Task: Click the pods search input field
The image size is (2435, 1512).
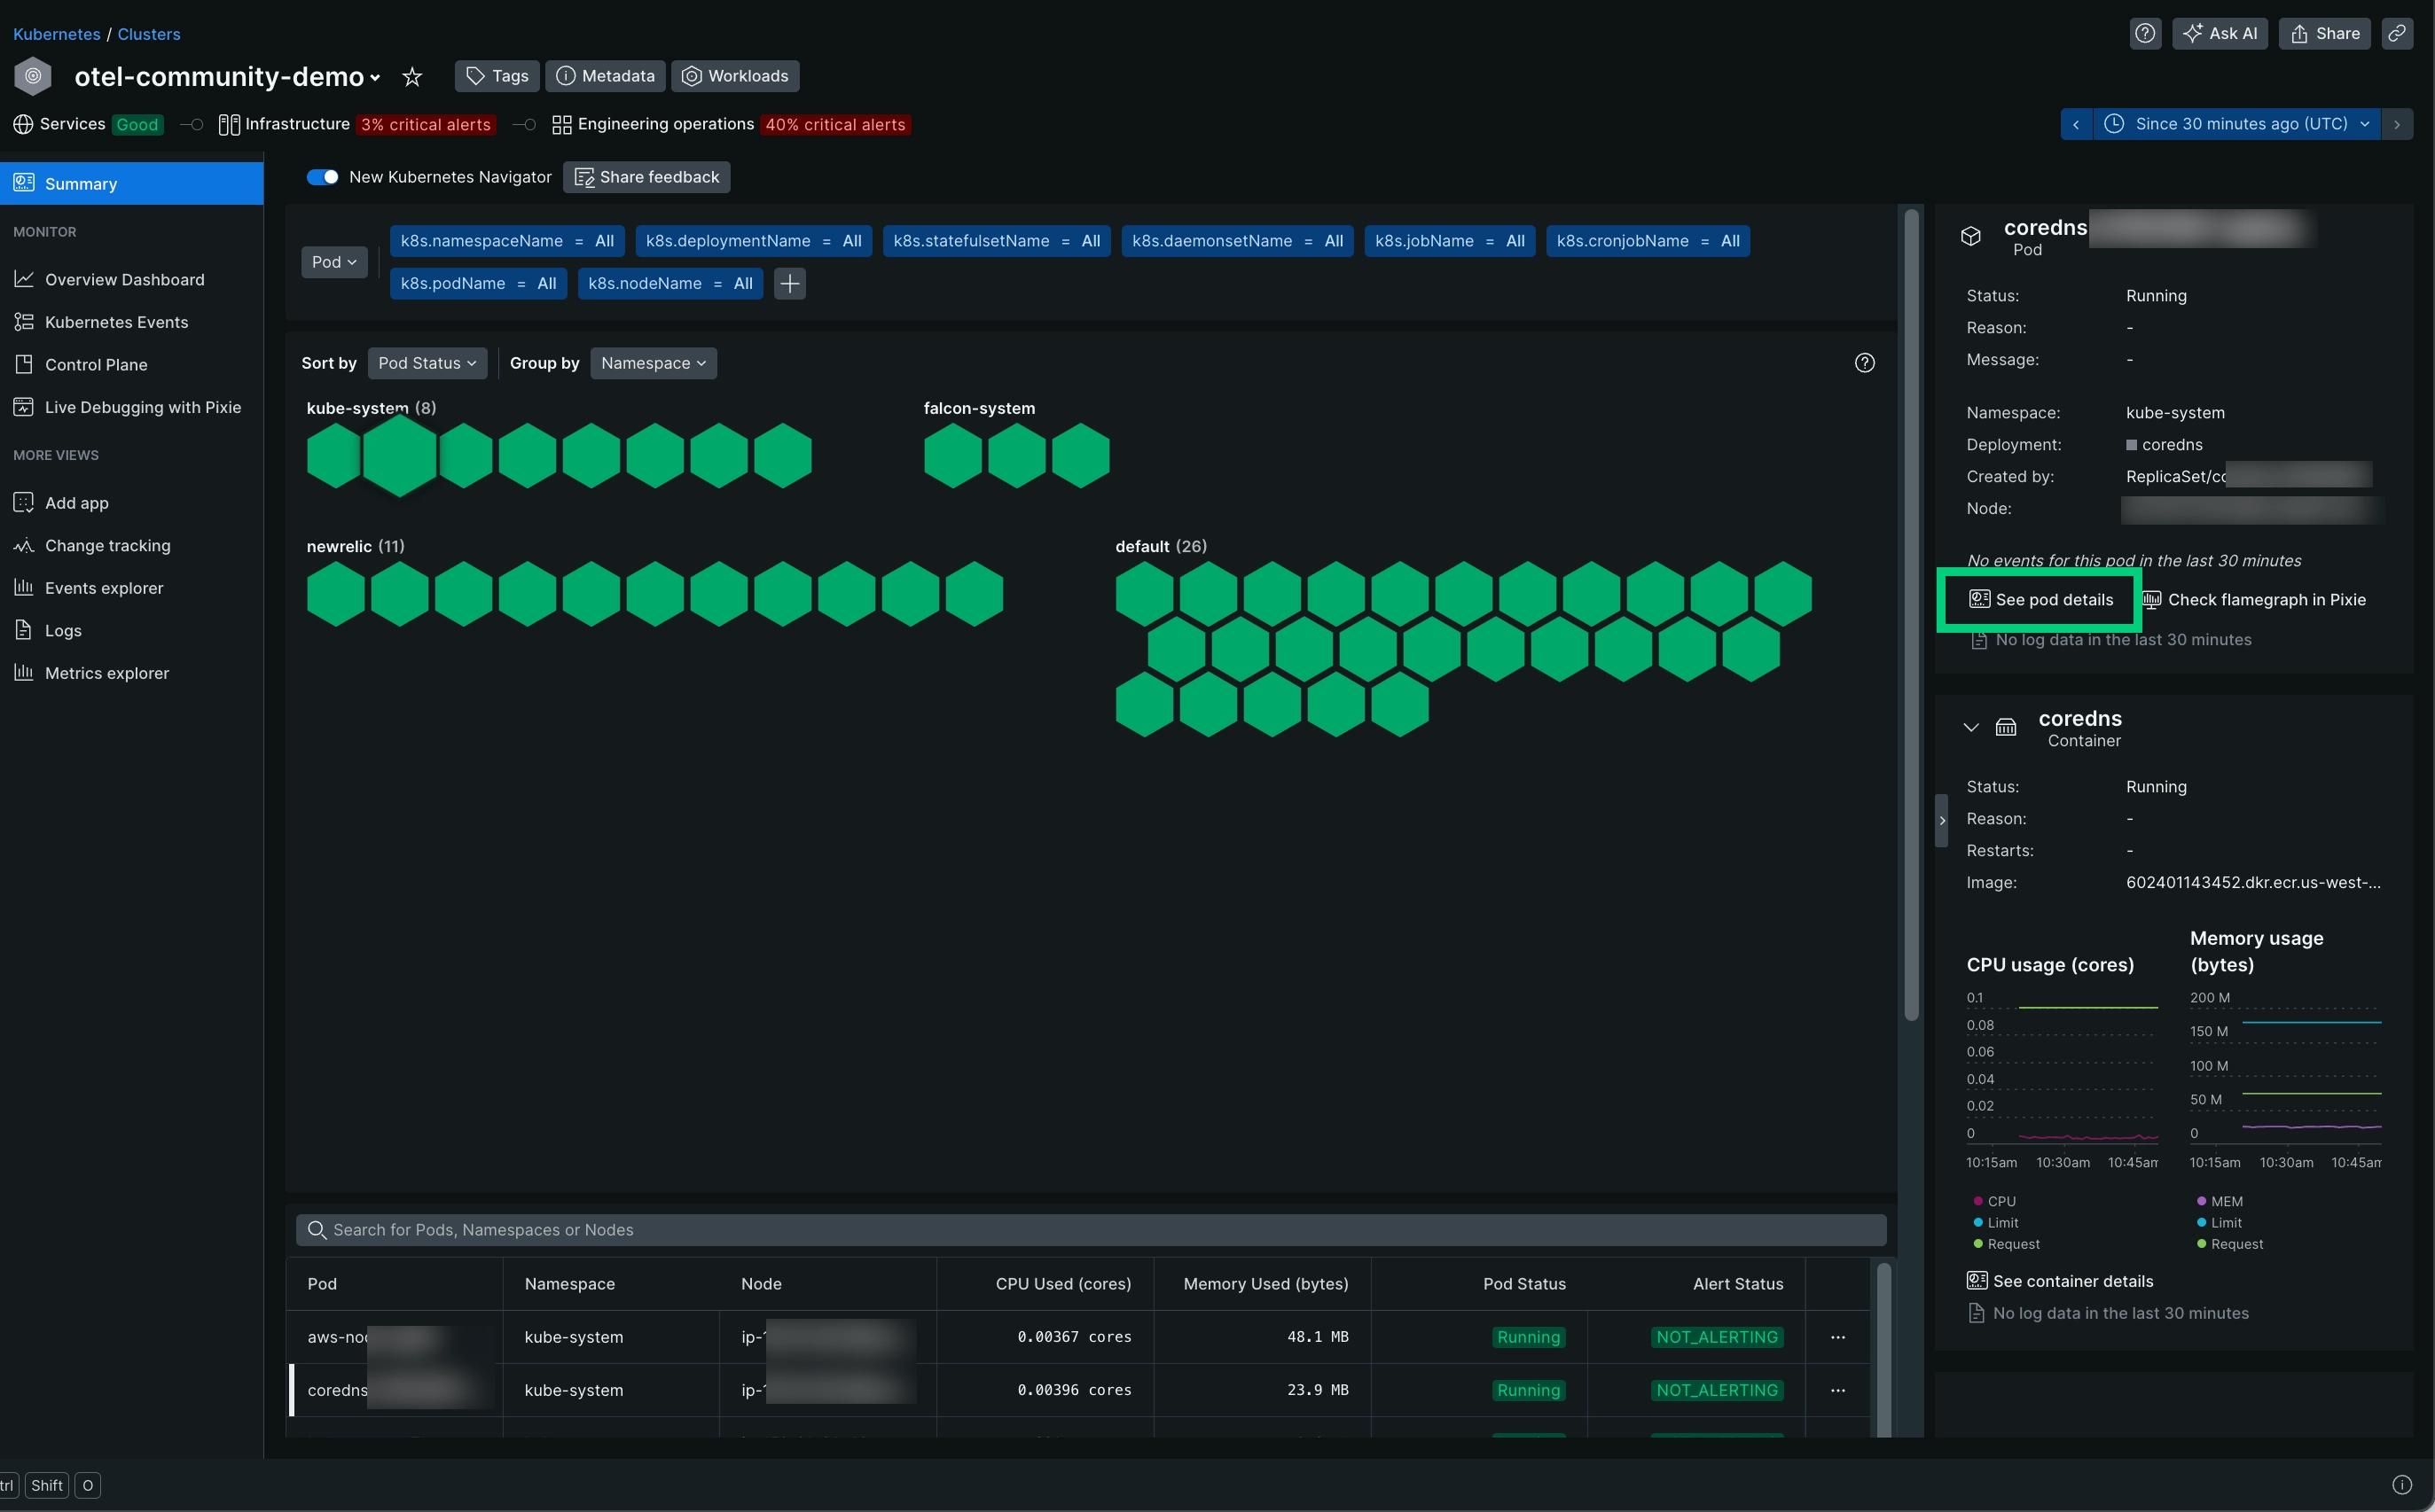Action: [1091, 1230]
